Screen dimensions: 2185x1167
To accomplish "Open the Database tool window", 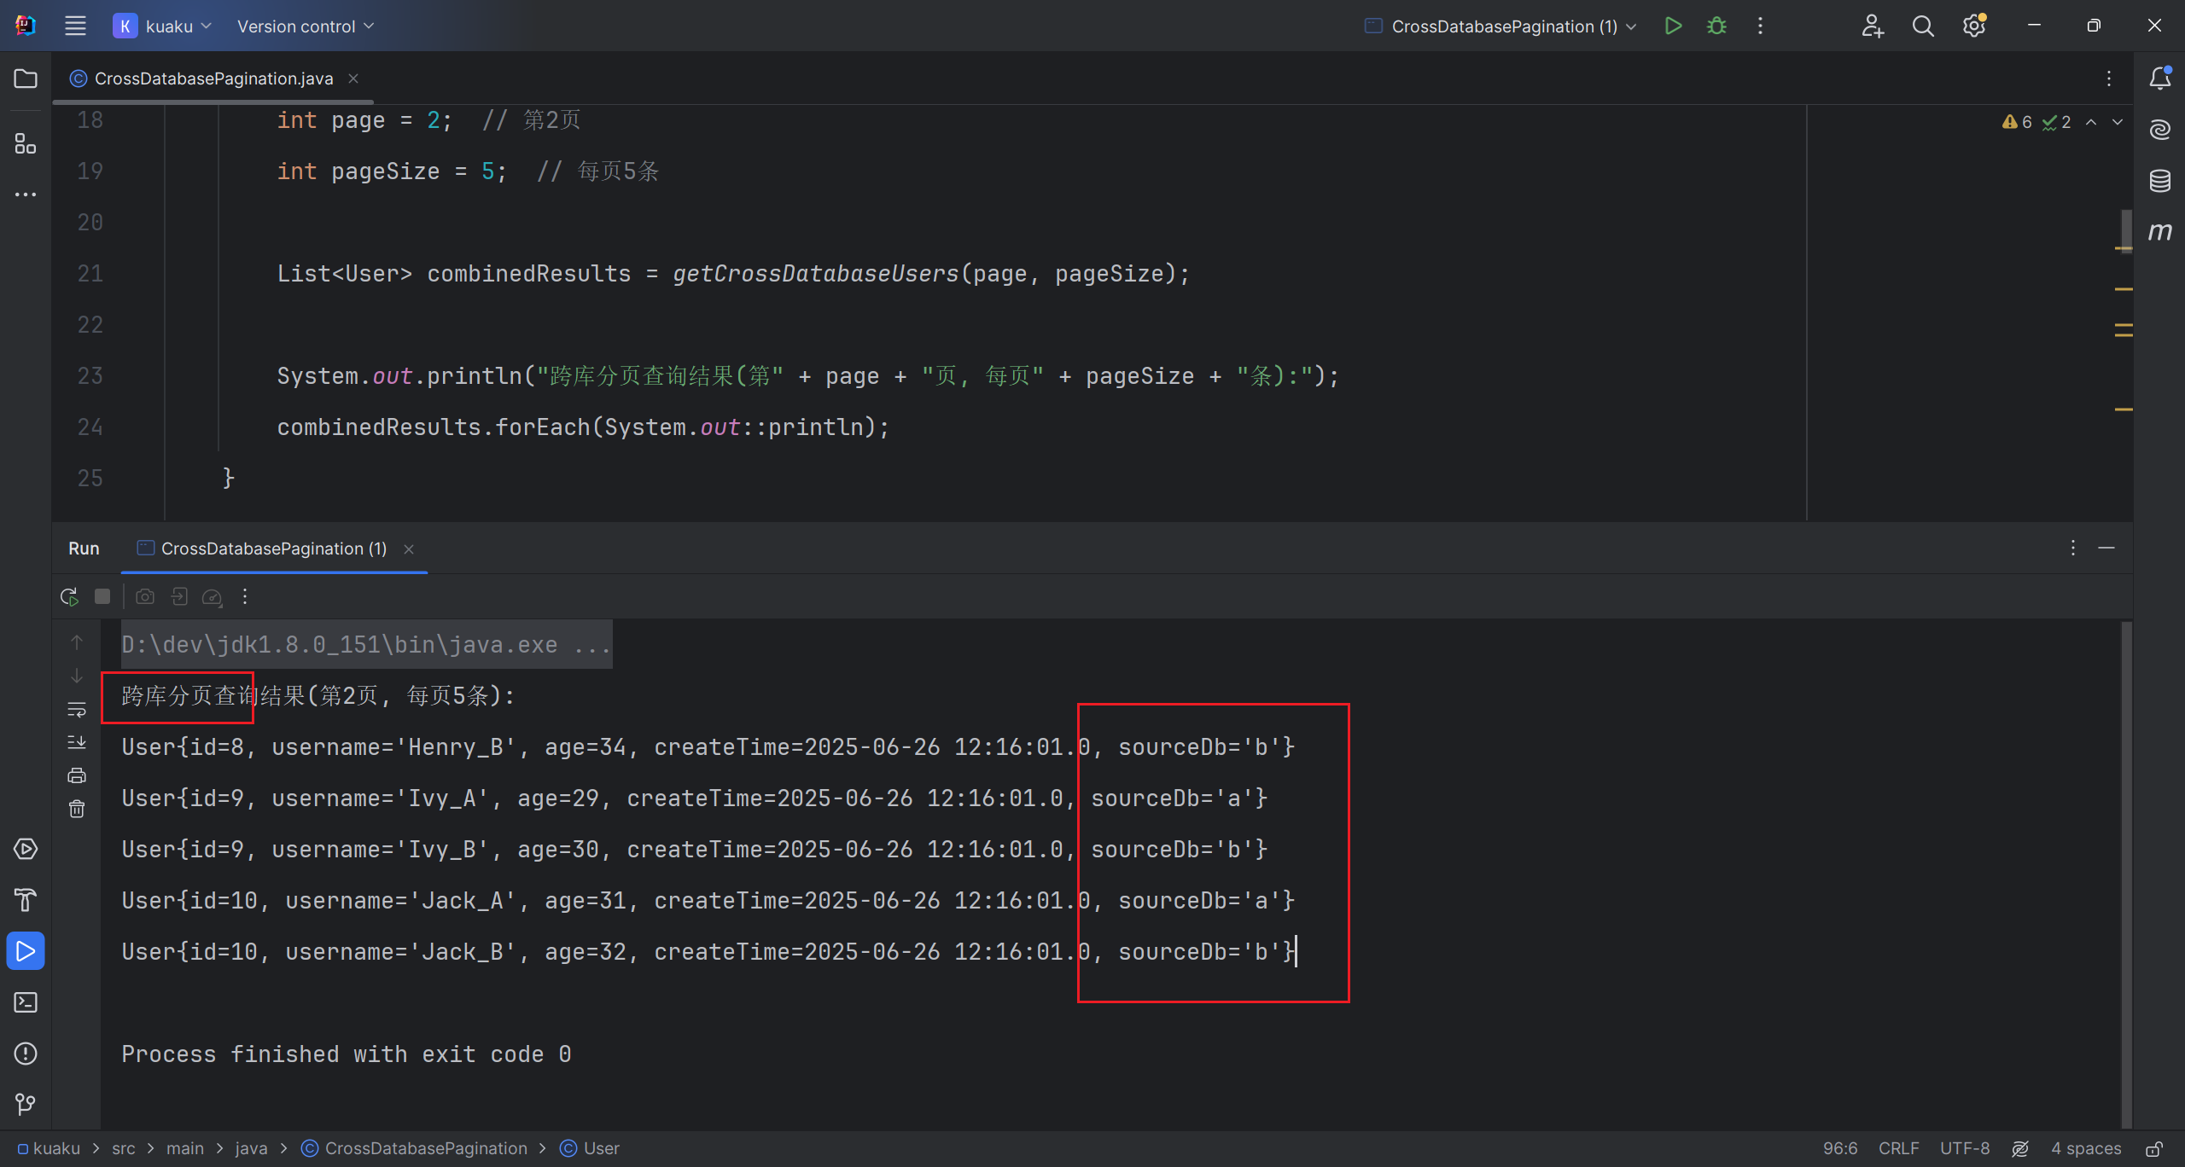I will coord(2159,181).
